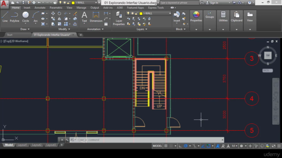The image size is (282, 158).
Task: Toggle layer on/off lightbulb in Layers panel
Action: 128,14
